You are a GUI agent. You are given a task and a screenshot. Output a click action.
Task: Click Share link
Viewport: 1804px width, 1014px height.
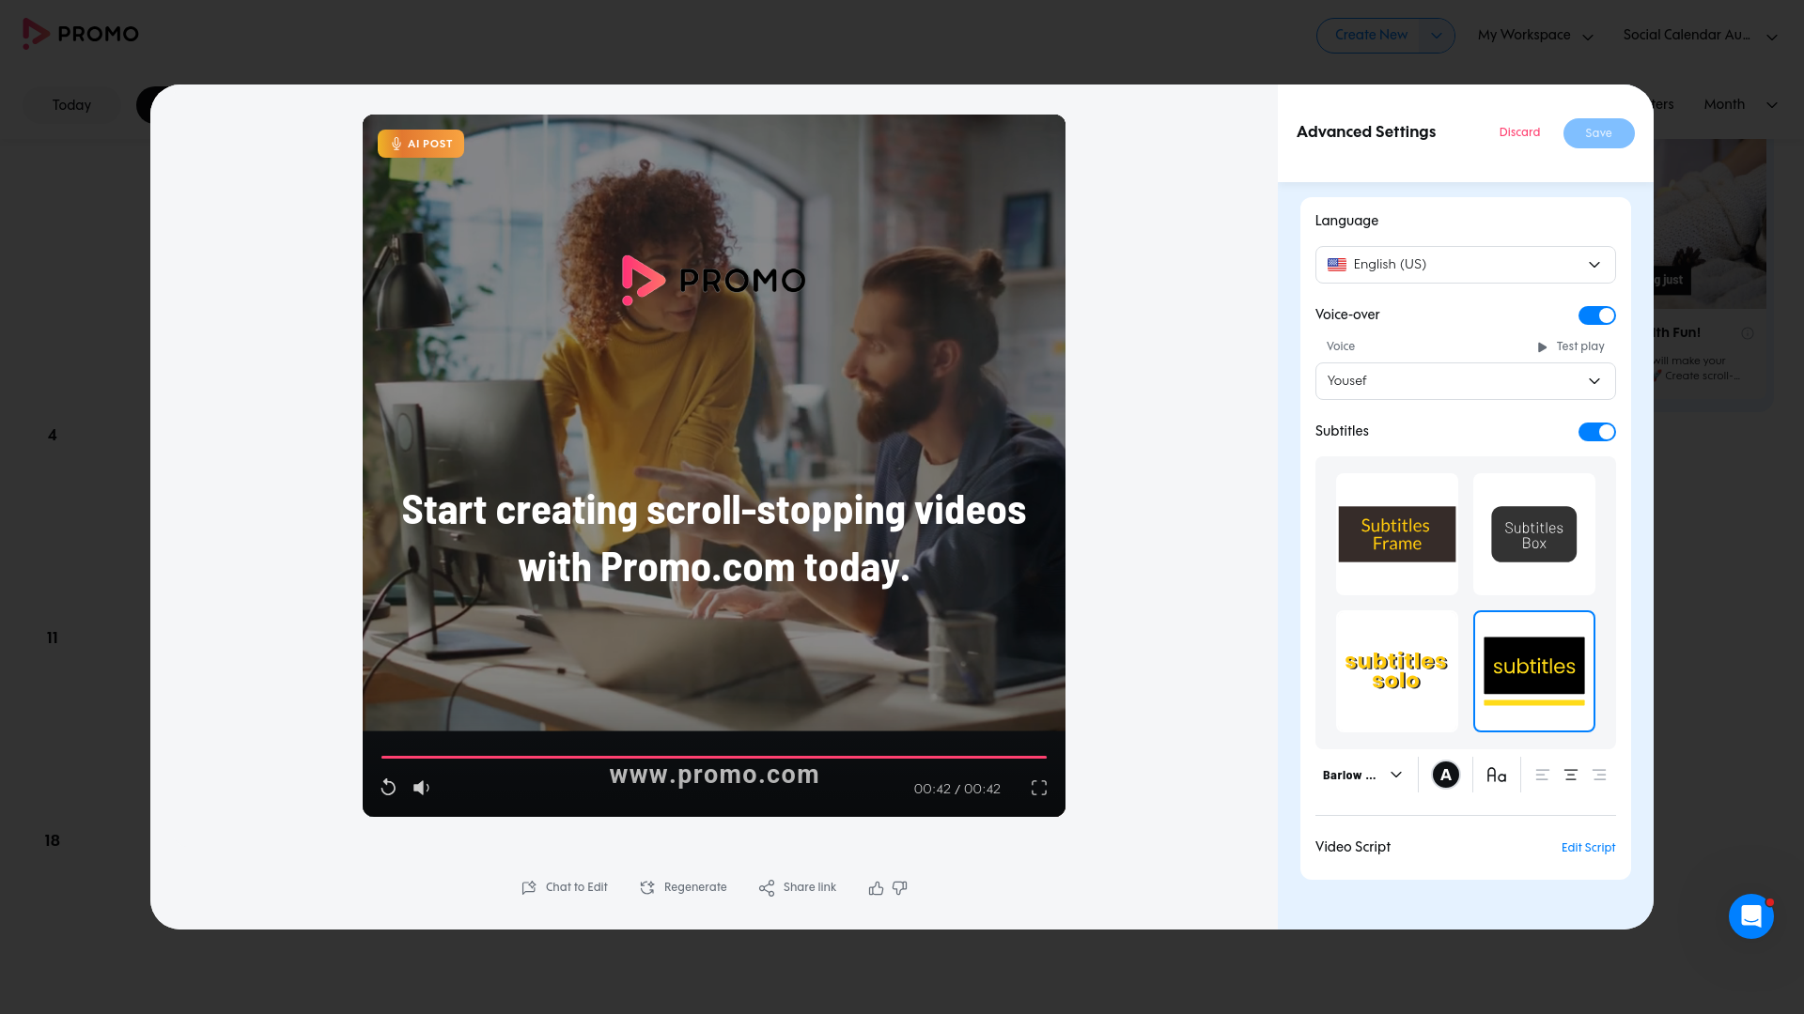[798, 887]
